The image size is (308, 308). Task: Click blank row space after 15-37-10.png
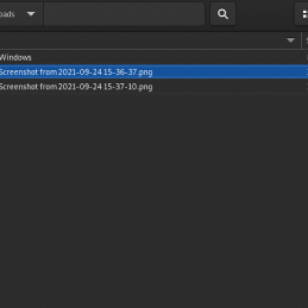click(x=229, y=87)
